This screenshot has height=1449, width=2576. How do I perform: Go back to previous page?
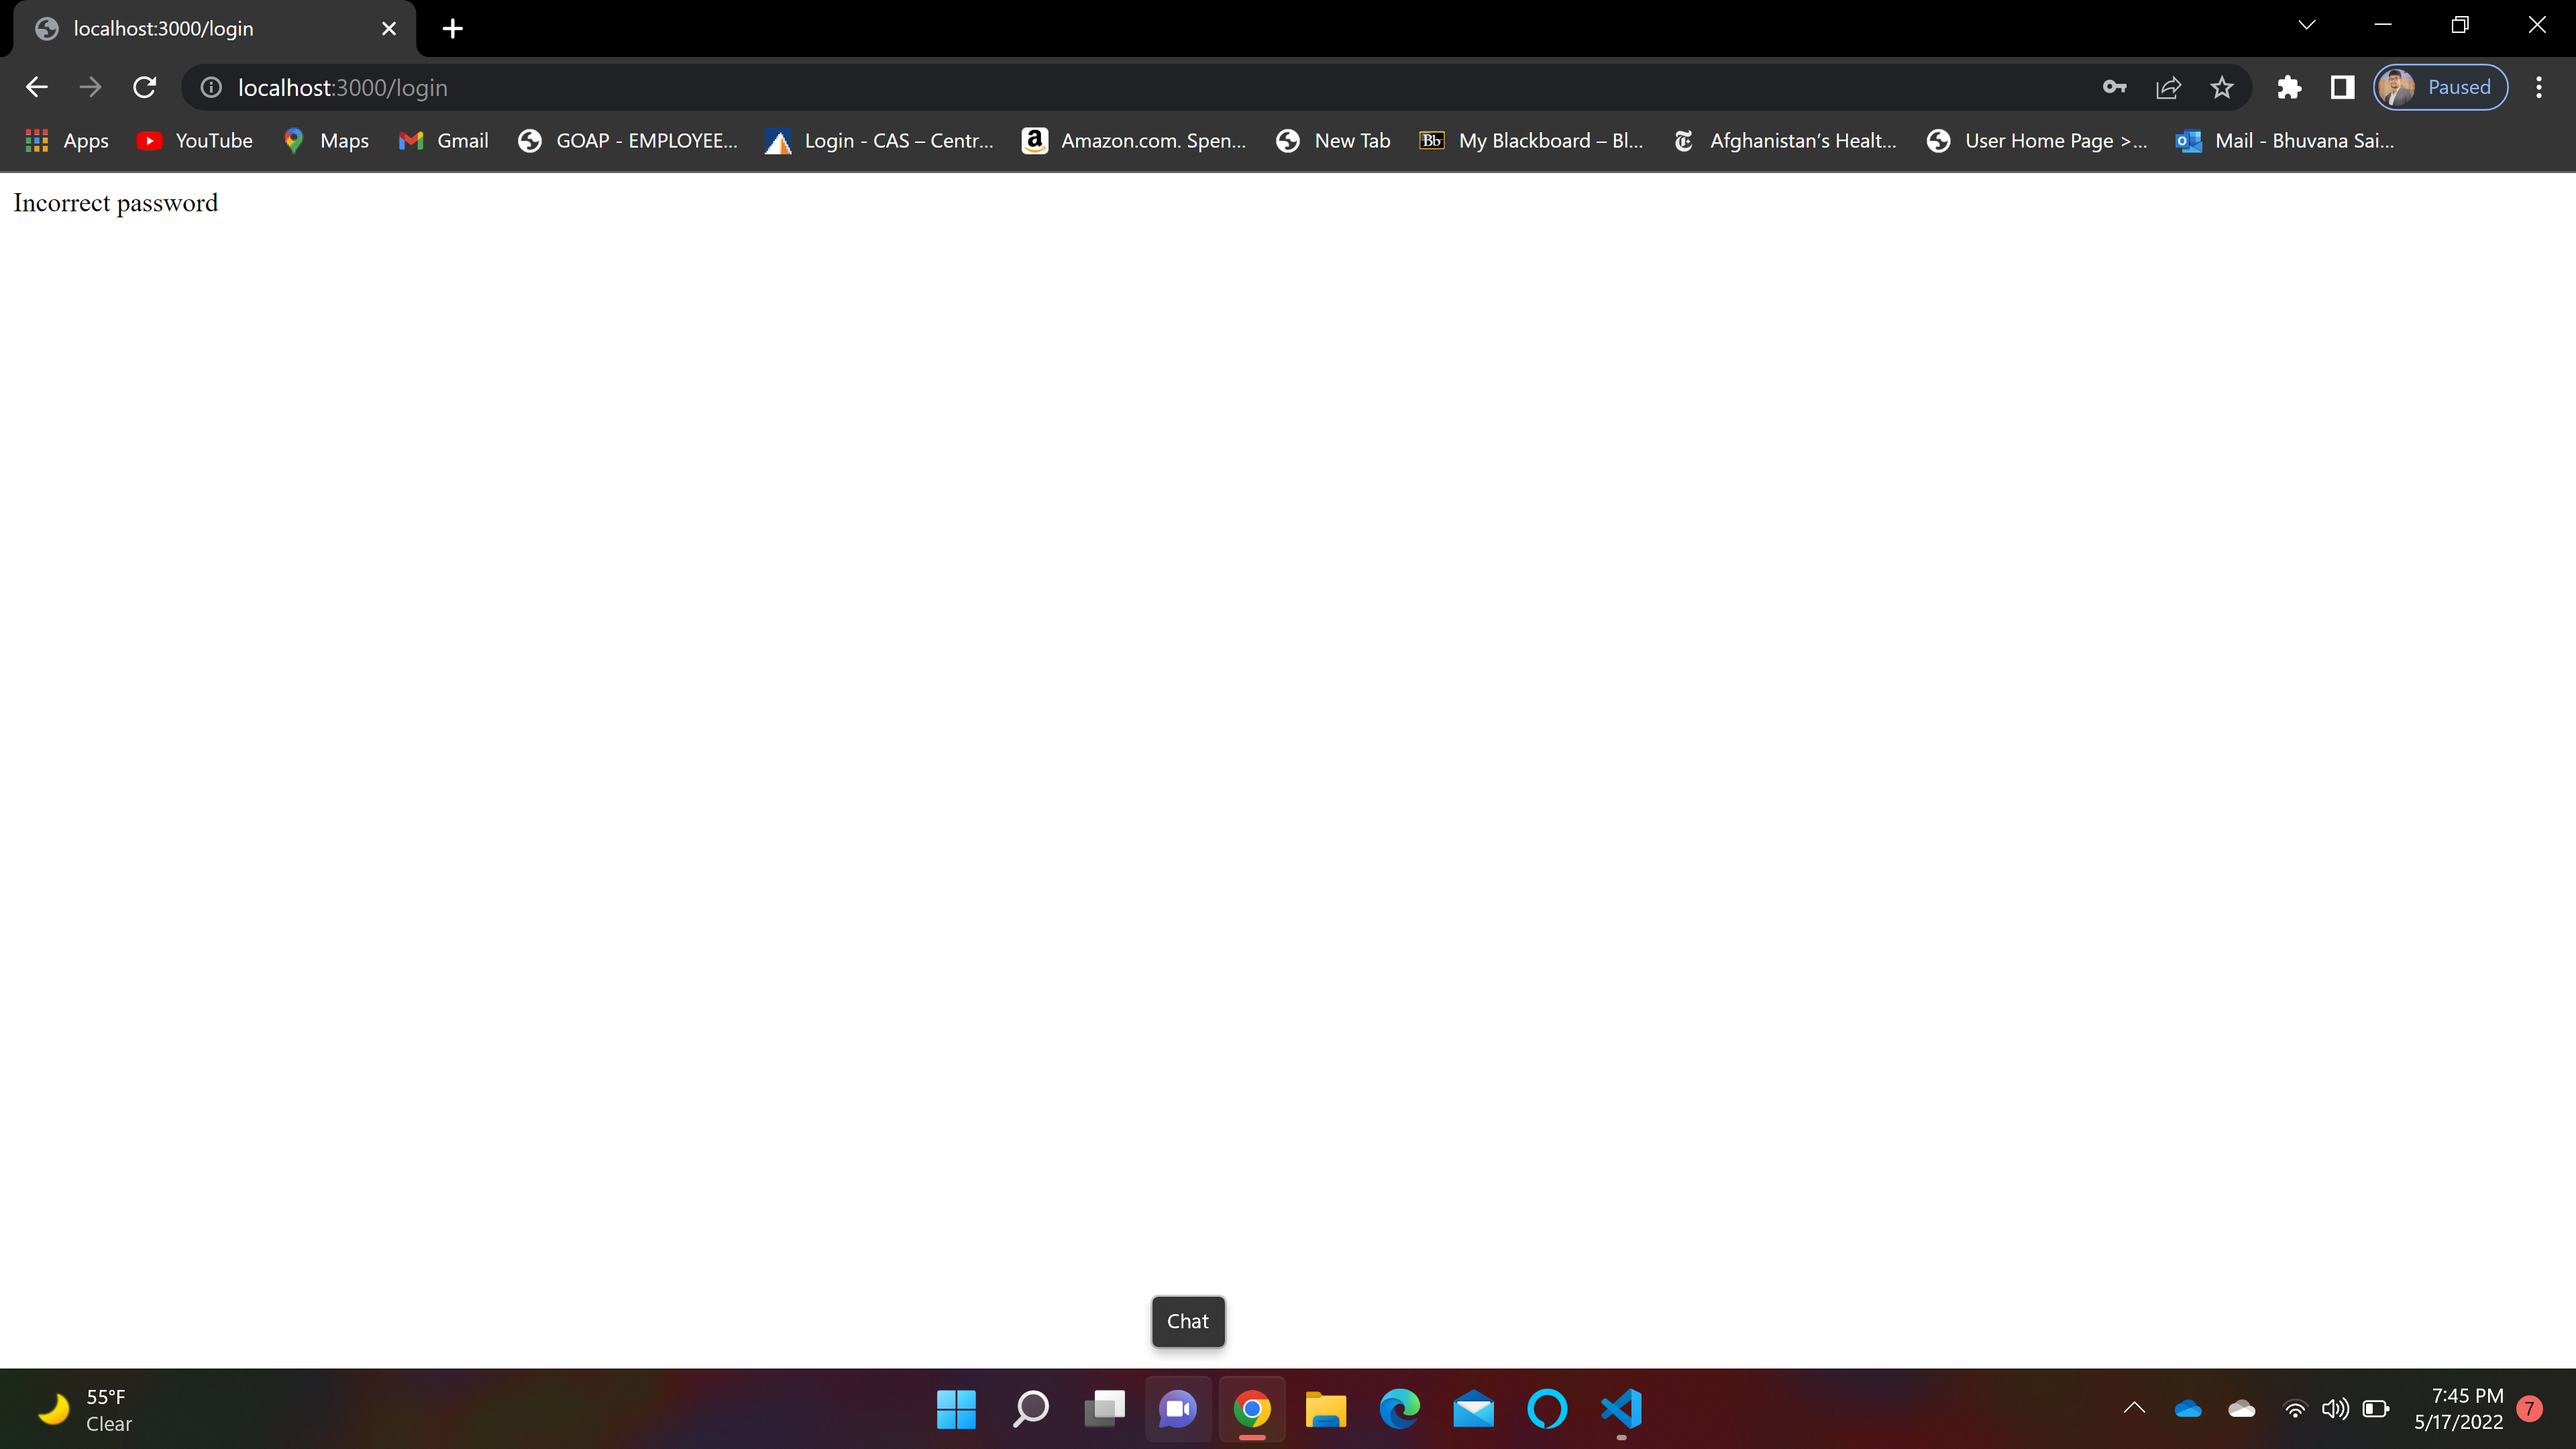tap(37, 88)
